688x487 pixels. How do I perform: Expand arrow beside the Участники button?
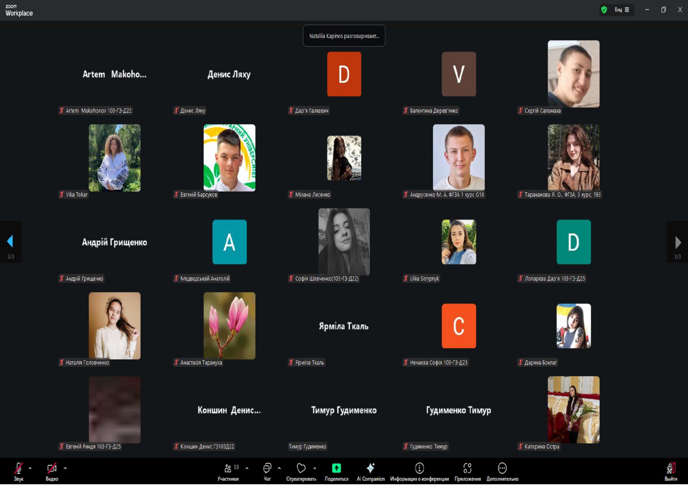tap(247, 468)
